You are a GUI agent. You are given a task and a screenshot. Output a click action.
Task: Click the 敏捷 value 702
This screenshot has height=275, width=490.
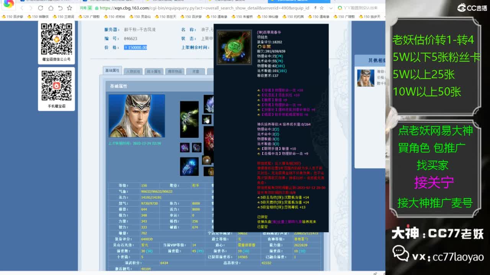click(x=144, y=233)
